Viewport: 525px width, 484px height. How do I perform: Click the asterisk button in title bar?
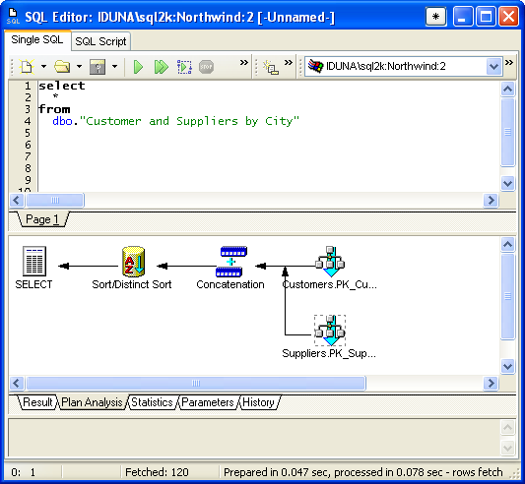pyautogui.click(x=435, y=17)
